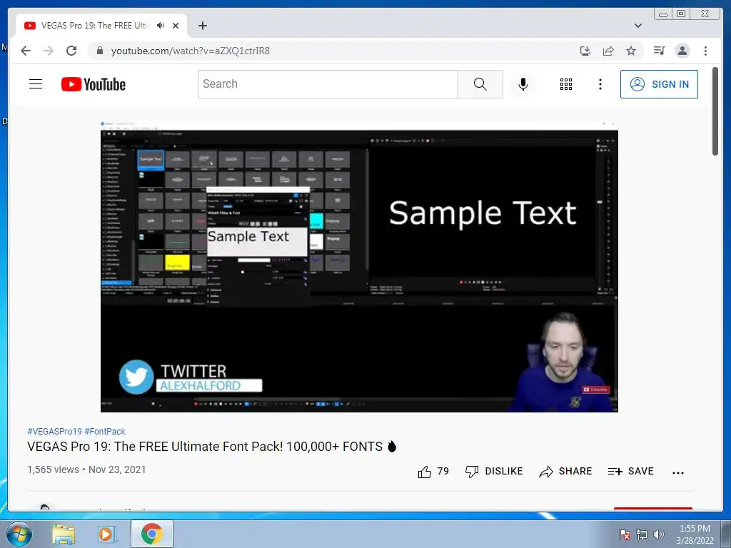Open the Chrome profile avatar
731x548 pixels.
[682, 51]
